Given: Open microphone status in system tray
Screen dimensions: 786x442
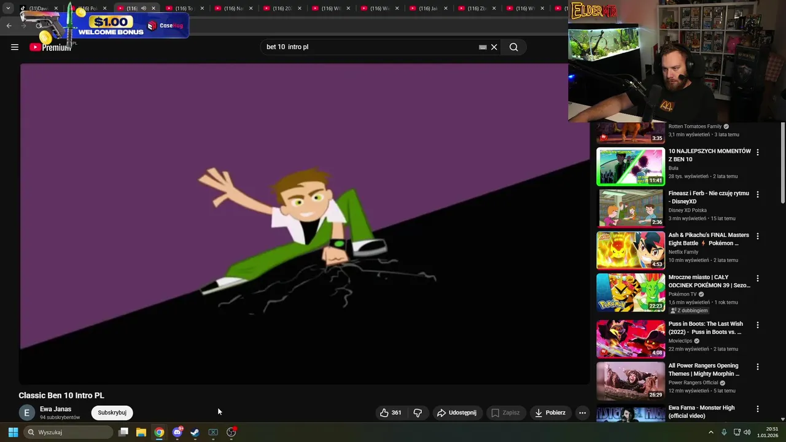Looking at the screenshot, I should coord(724,432).
